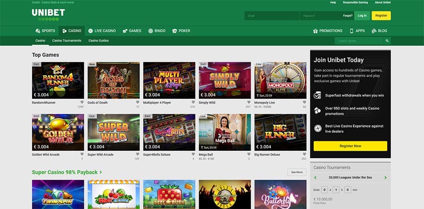This screenshot has width=424, height=209.
Task: Open the Live Casino section
Action: [102, 31]
